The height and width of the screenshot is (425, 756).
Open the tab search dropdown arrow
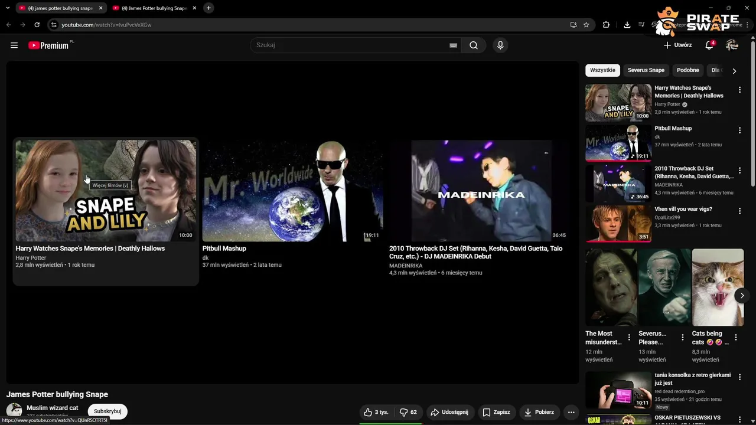(7, 8)
